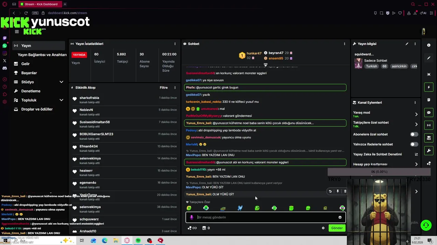Image resolution: width=437 pixels, height=245 pixels.
Task: Click username Yunus_Emre_bali in last chat message
Action: pyautogui.click(x=198, y=194)
